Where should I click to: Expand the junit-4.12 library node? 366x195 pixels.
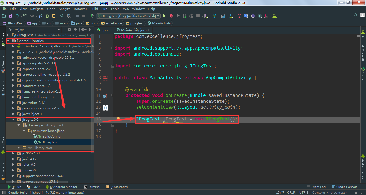click(x=14, y=159)
